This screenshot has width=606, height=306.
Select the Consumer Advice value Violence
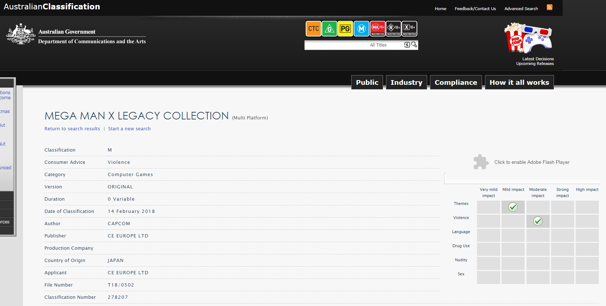point(119,162)
